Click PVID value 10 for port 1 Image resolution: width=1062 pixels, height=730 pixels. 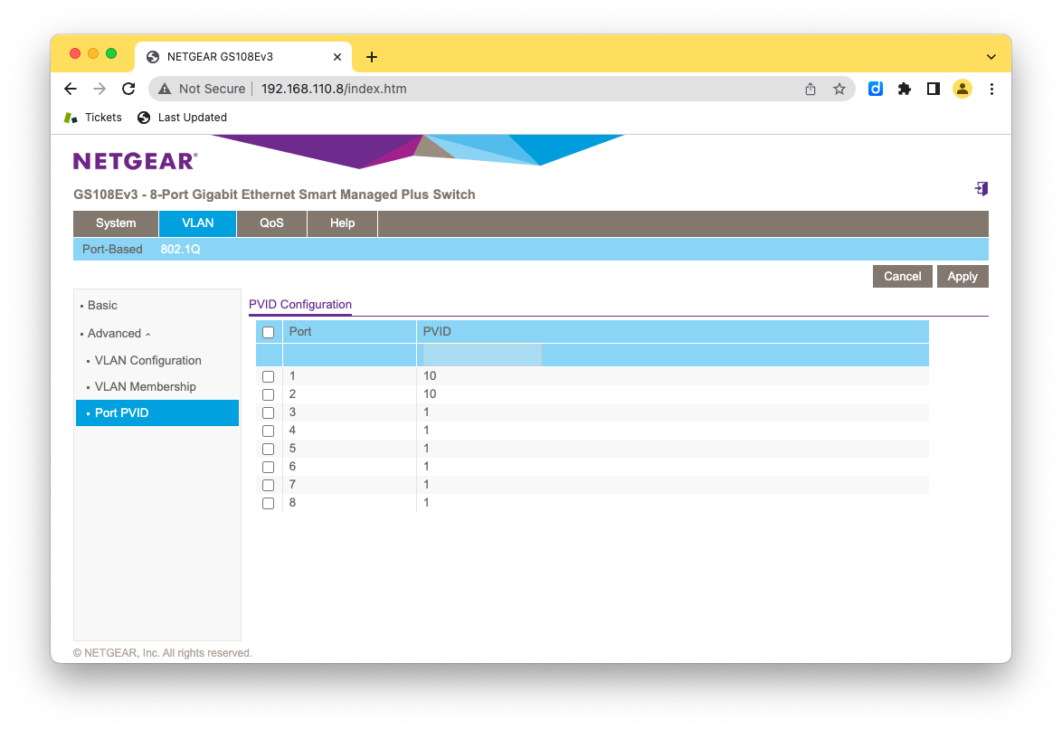pyautogui.click(x=430, y=375)
